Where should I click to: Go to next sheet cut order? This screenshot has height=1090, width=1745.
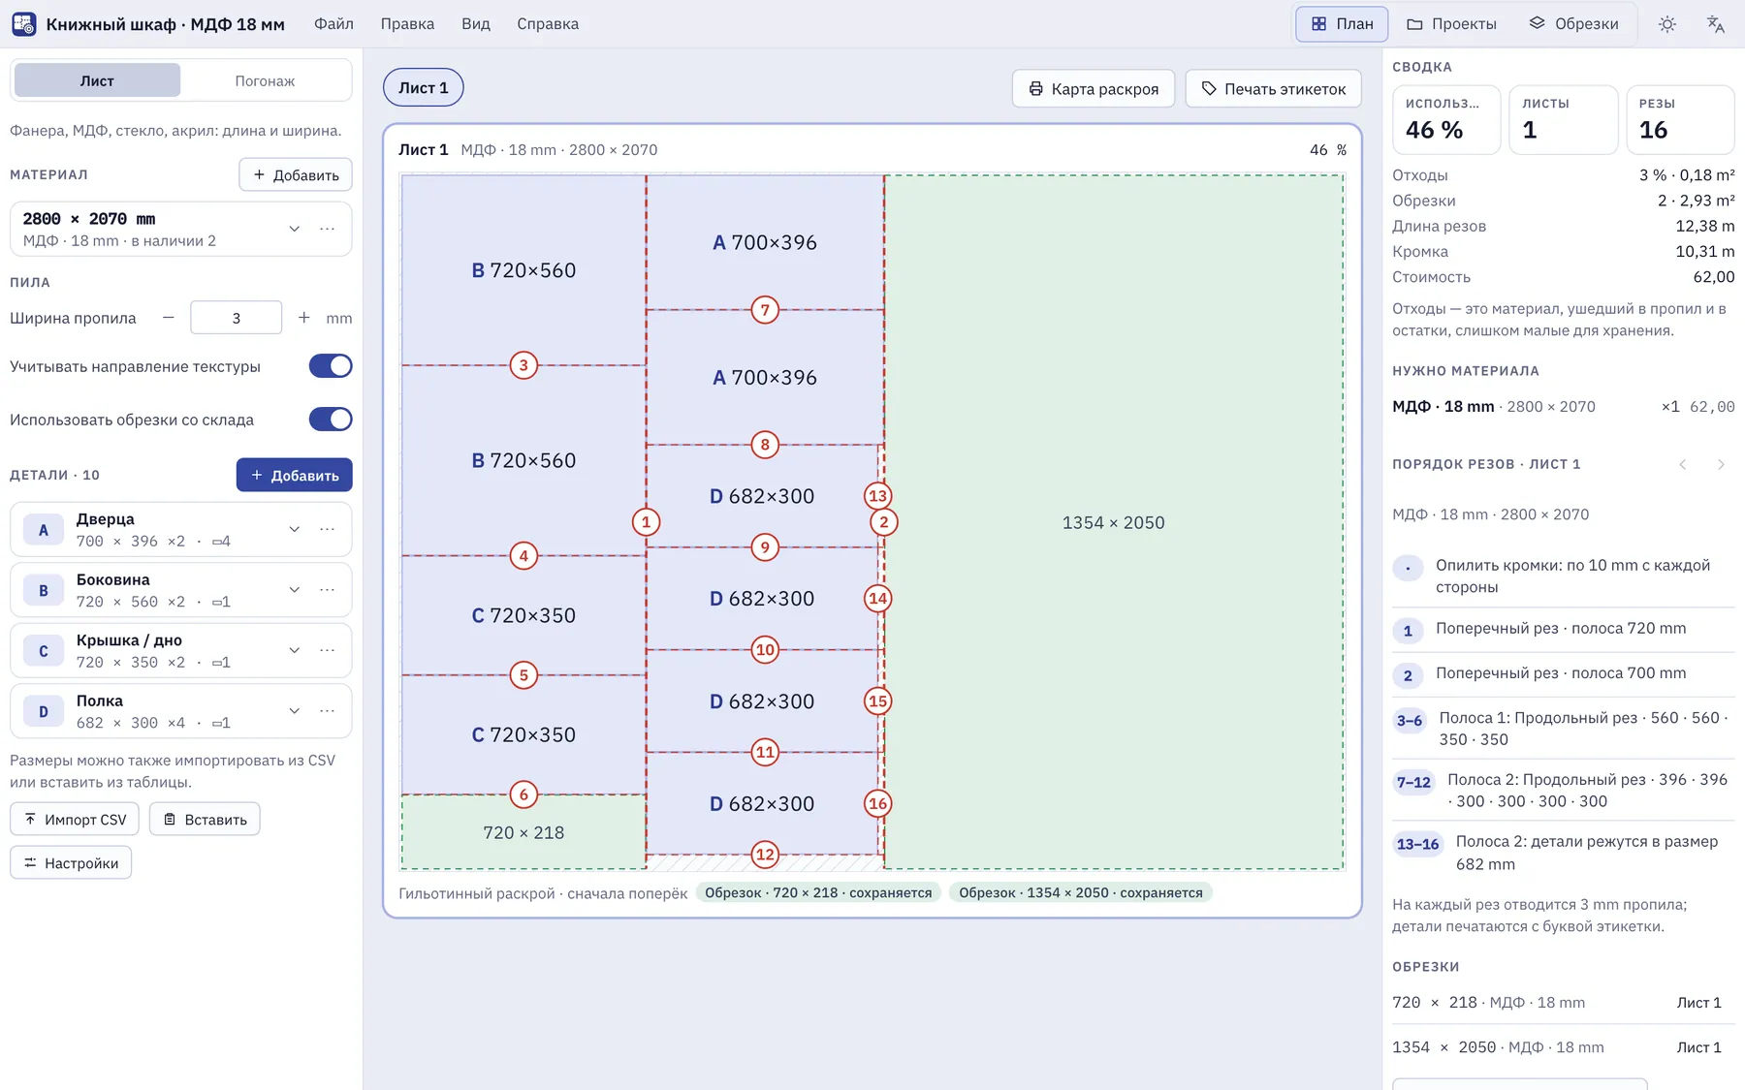click(1721, 464)
